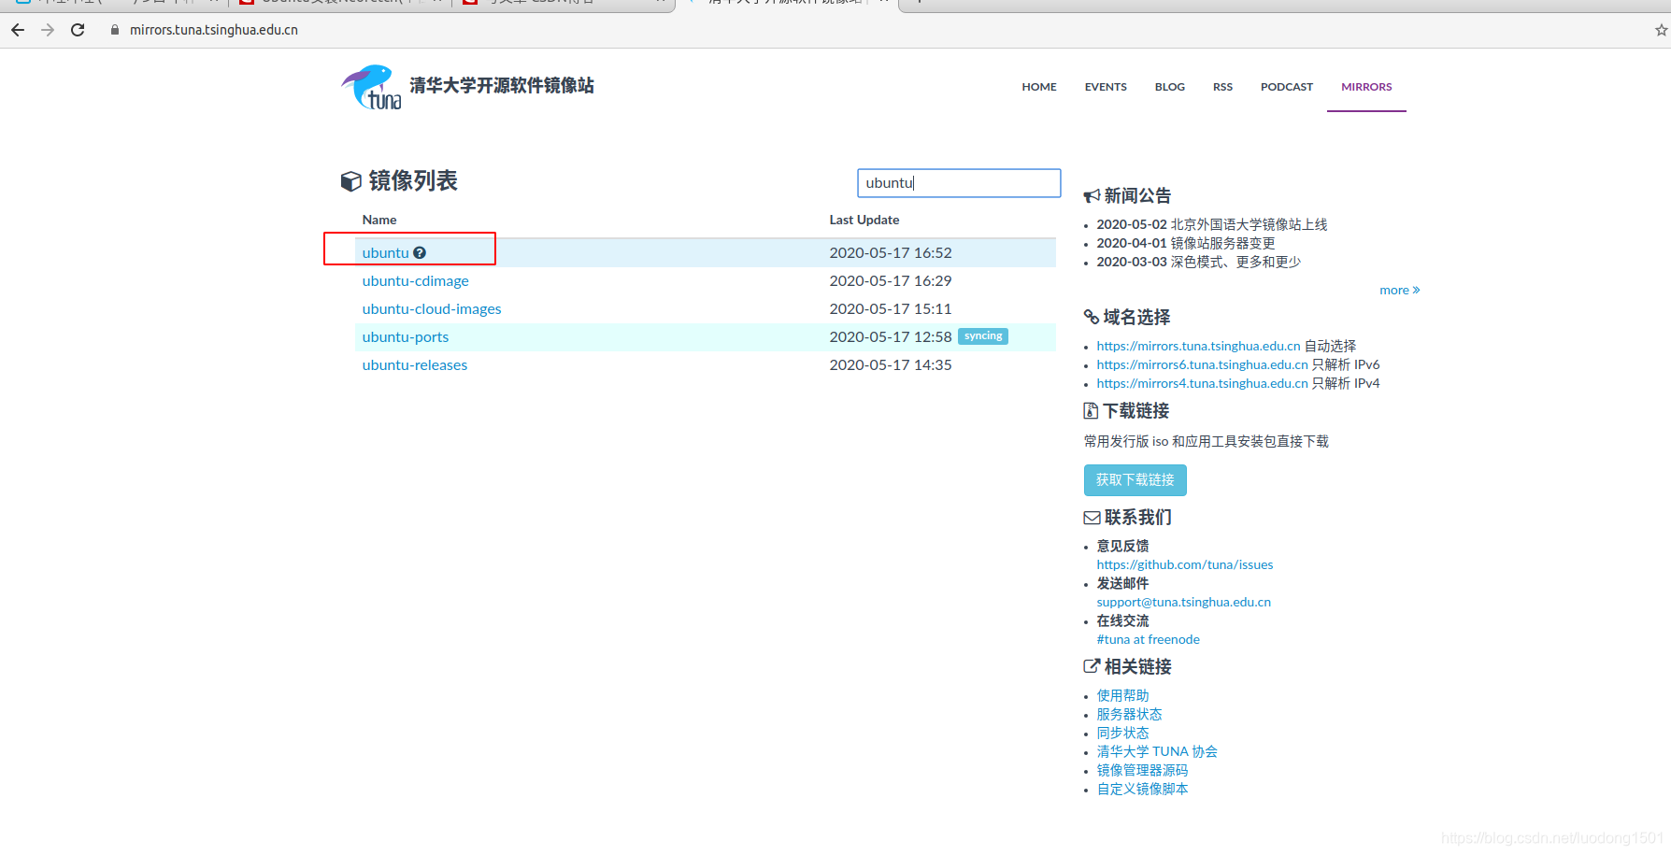1671x855 pixels.
Task: Open the PODCAST menu item
Action: (x=1287, y=87)
